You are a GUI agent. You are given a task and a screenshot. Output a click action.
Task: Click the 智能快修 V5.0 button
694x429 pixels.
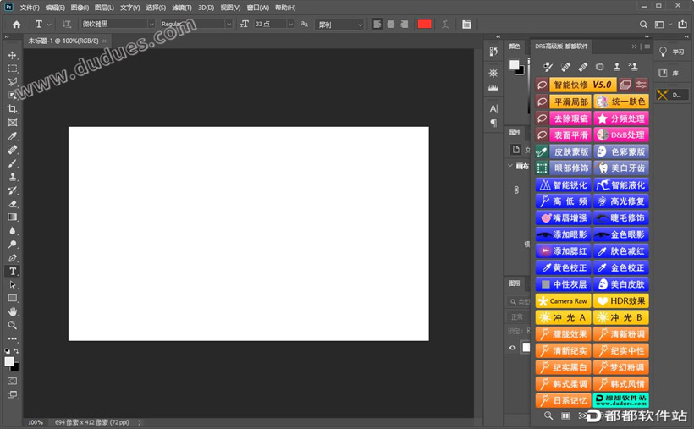point(582,85)
